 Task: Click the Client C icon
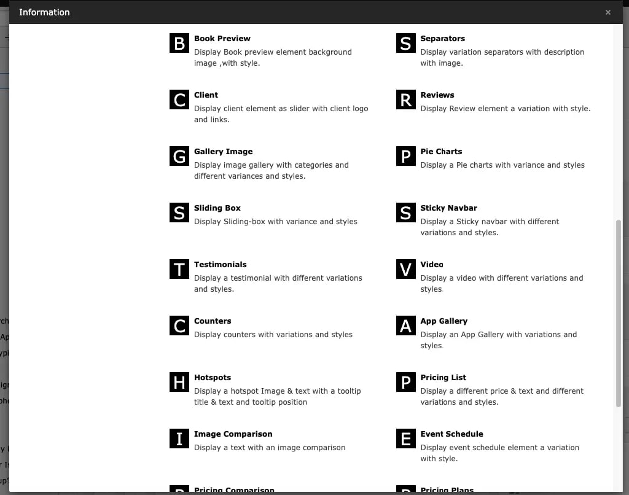click(179, 100)
